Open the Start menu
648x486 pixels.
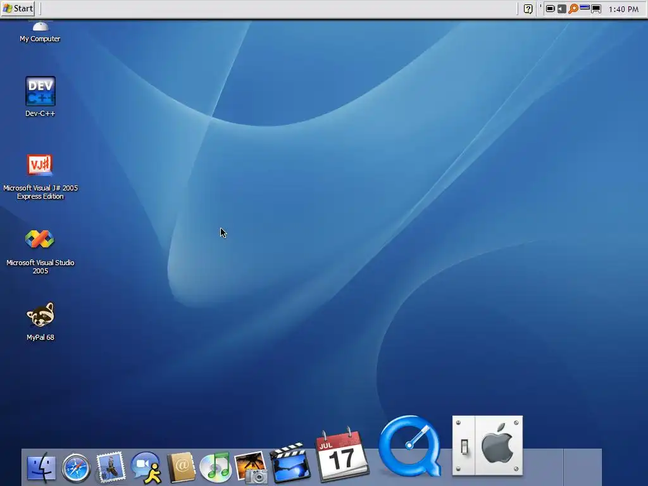(x=17, y=8)
